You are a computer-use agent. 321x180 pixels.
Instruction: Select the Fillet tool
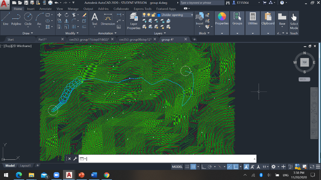click(x=74, y=21)
